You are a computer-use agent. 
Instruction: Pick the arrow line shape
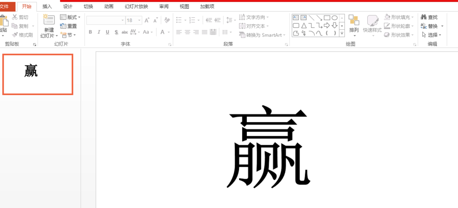coord(319,18)
